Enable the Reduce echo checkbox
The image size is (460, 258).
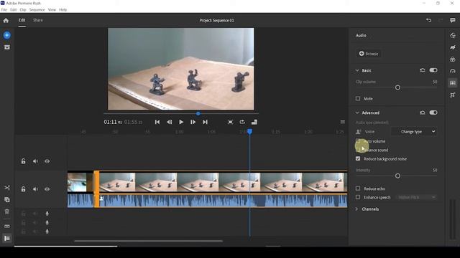tap(358, 188)
